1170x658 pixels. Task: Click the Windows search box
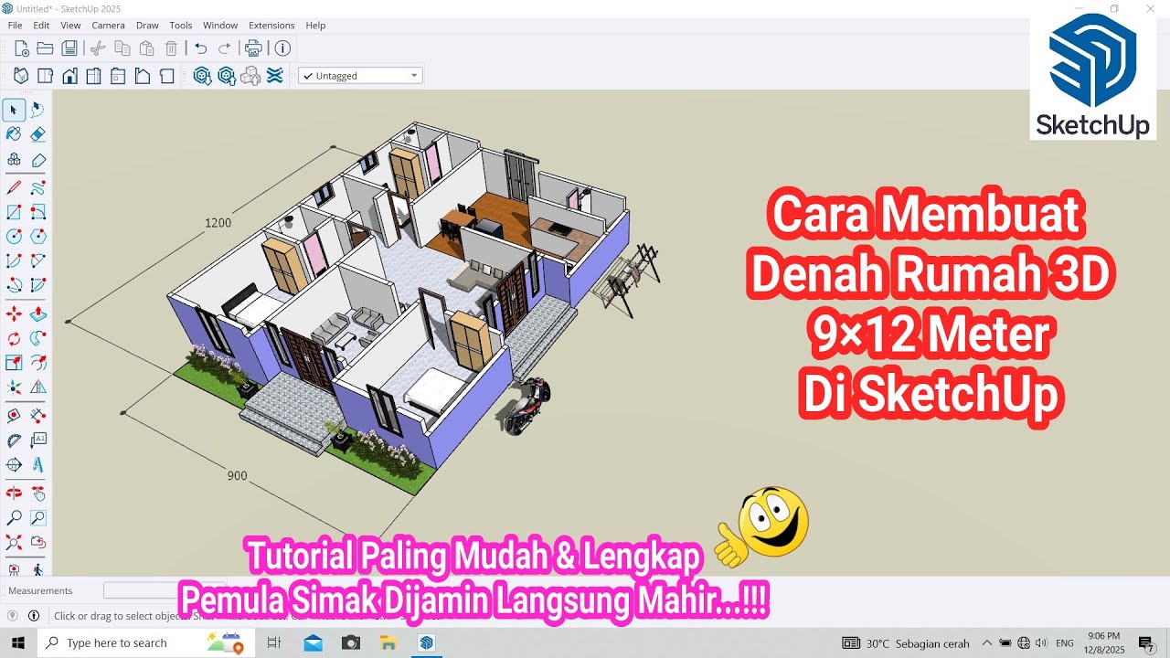coord(146,642)
